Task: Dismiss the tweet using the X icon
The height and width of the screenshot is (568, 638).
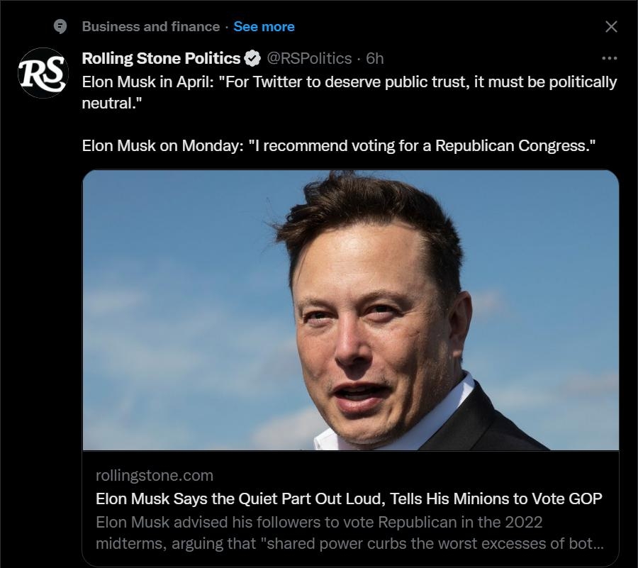Action: tap(611, 26)
